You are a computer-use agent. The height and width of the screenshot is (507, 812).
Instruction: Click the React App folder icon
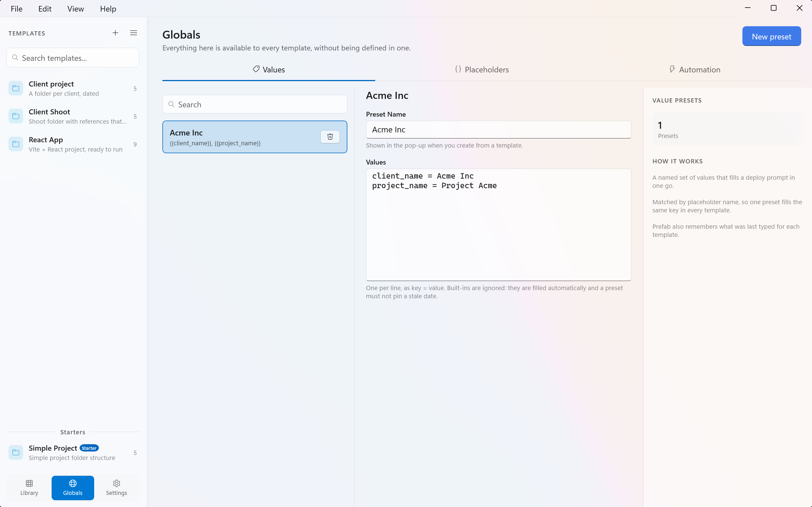[16, 144]
